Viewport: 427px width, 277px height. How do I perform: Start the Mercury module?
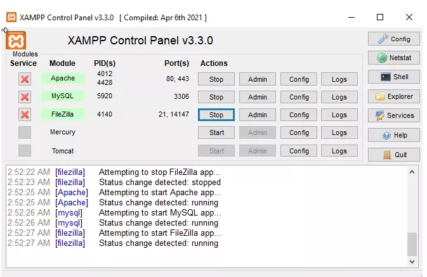point(216,133)
